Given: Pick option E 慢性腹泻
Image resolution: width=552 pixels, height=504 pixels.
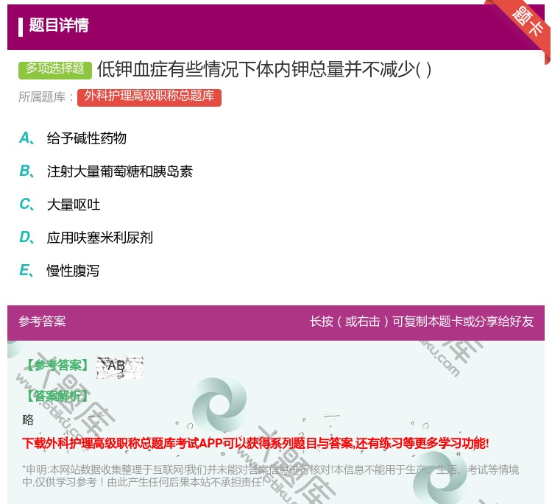Looking at the screenshot, I should pos(73,271).
